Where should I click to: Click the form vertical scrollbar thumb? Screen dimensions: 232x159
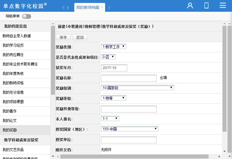[x=224, y=78]
